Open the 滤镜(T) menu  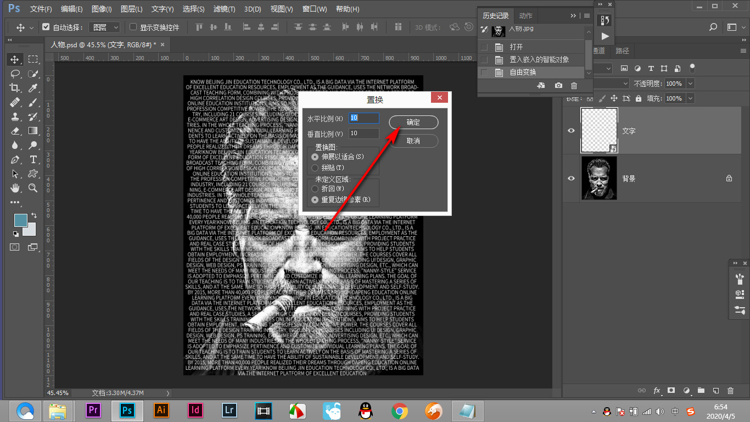coord(224,9)
